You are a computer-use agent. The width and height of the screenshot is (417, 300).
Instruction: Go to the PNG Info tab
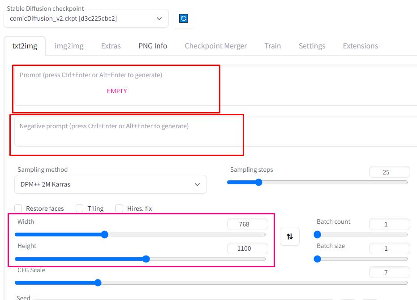153,46
